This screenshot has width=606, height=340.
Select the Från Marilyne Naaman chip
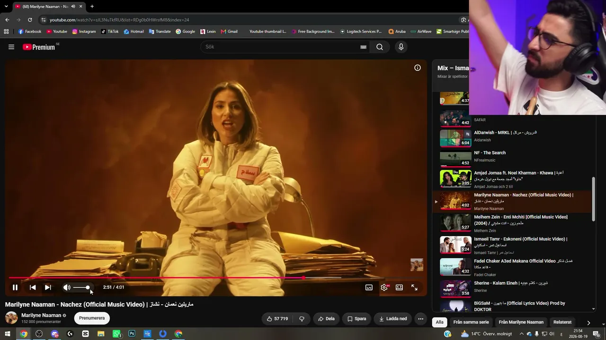[521, 322]
